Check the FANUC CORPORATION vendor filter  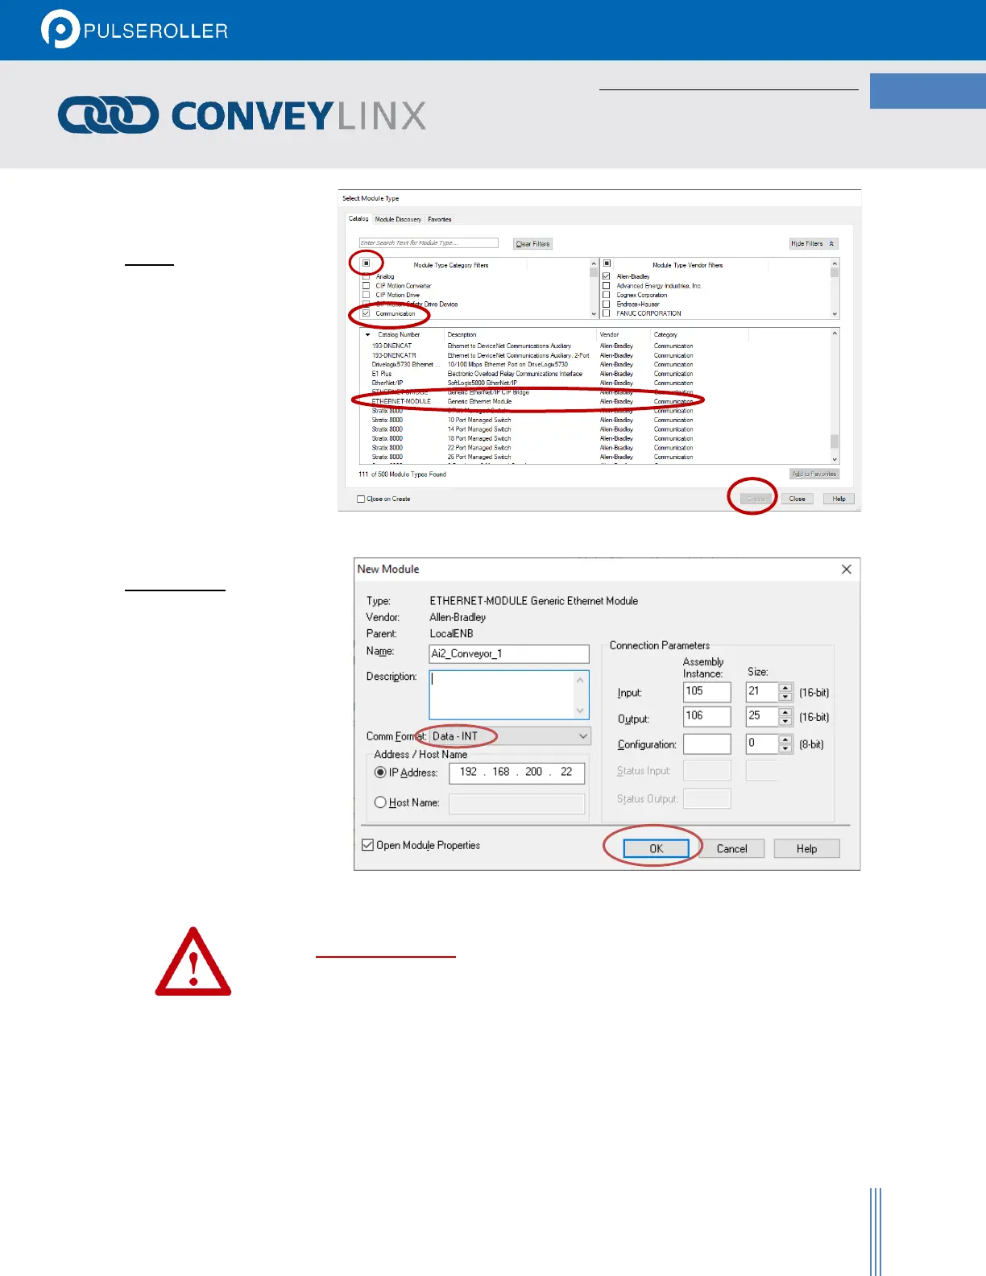click(x=607, y=313)
